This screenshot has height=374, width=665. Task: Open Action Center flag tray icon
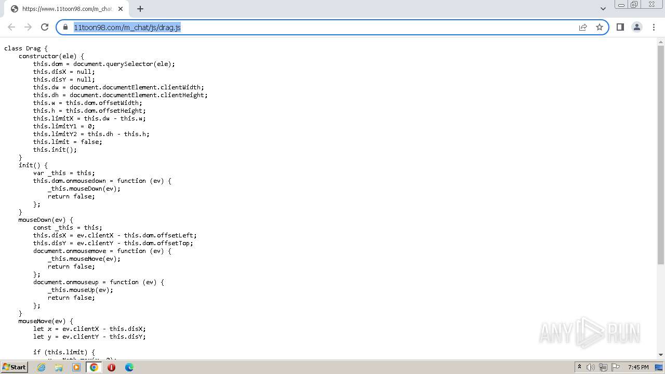pos(616,367)
